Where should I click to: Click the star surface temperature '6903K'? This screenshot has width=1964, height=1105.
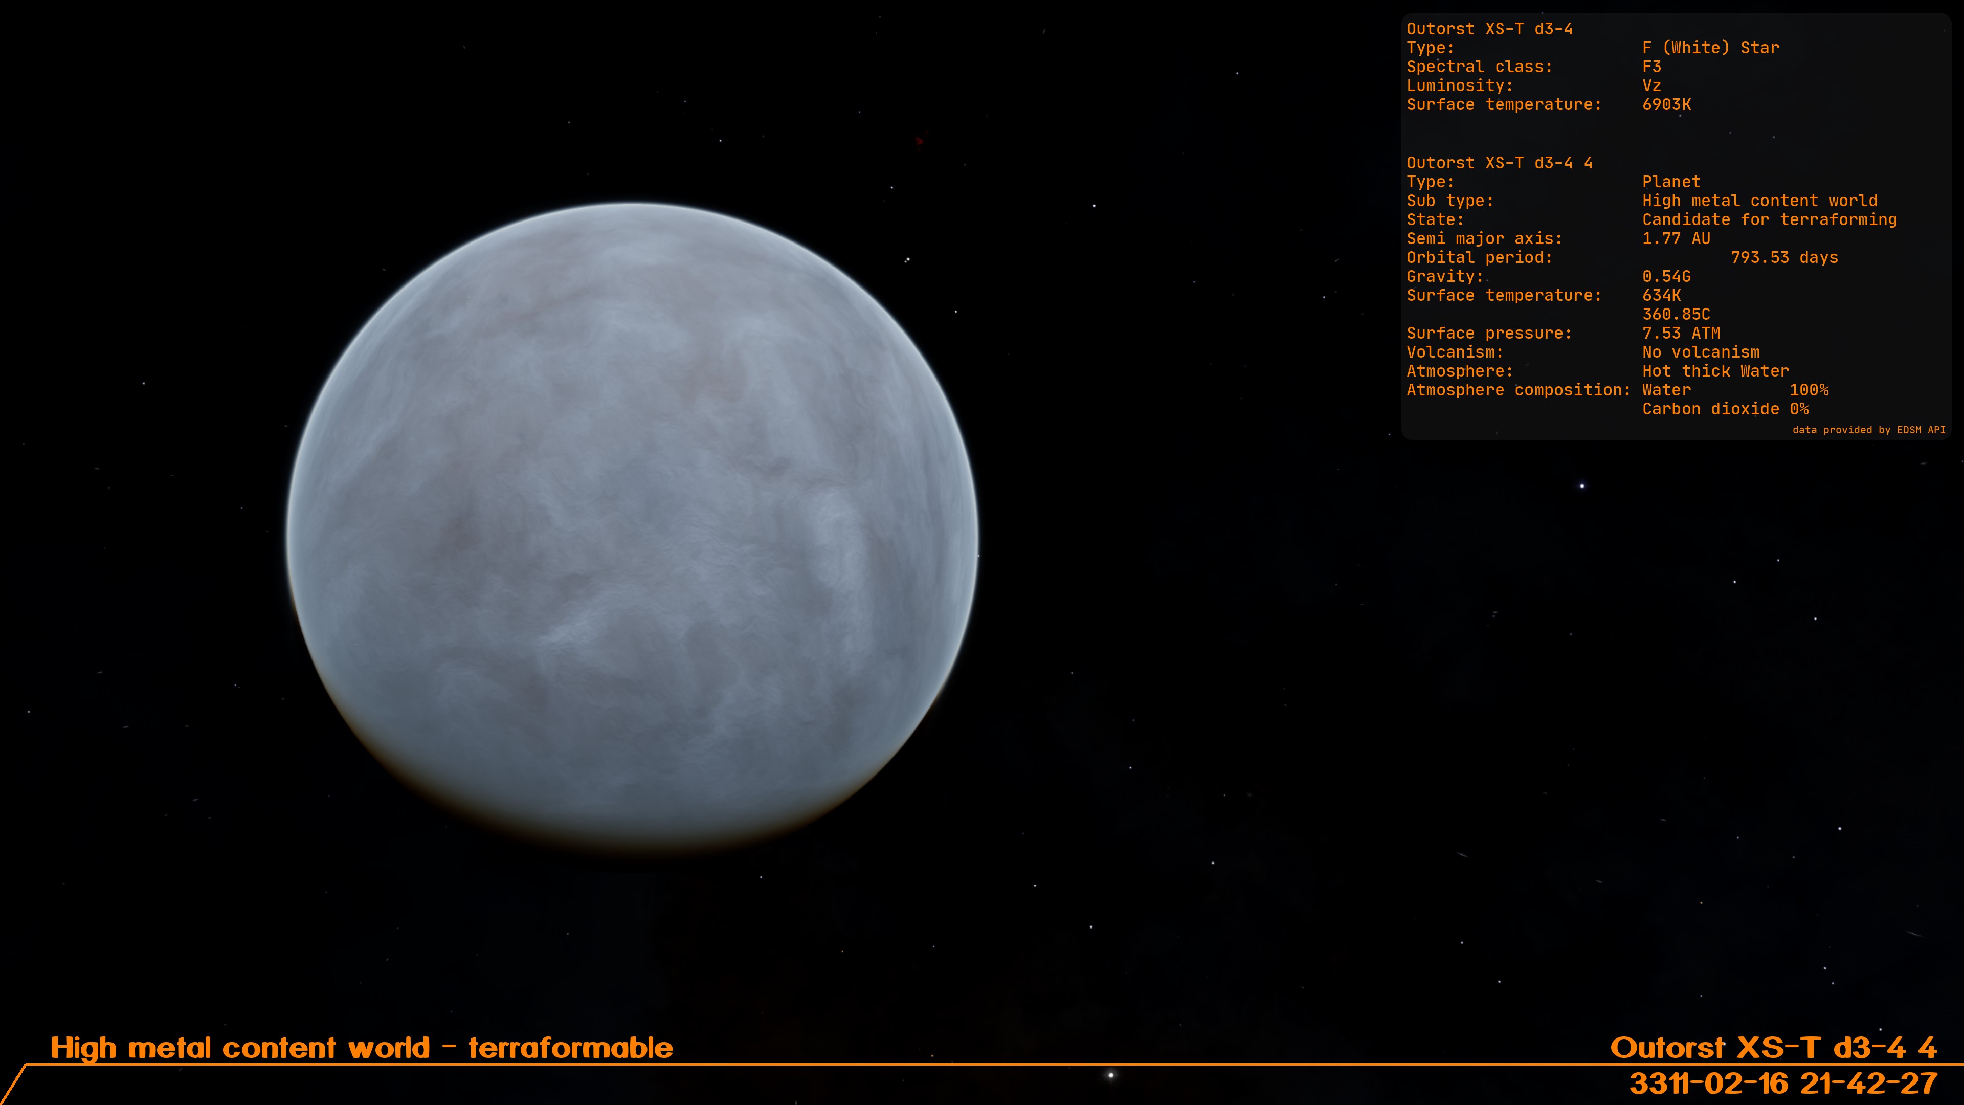point(1666,105)
